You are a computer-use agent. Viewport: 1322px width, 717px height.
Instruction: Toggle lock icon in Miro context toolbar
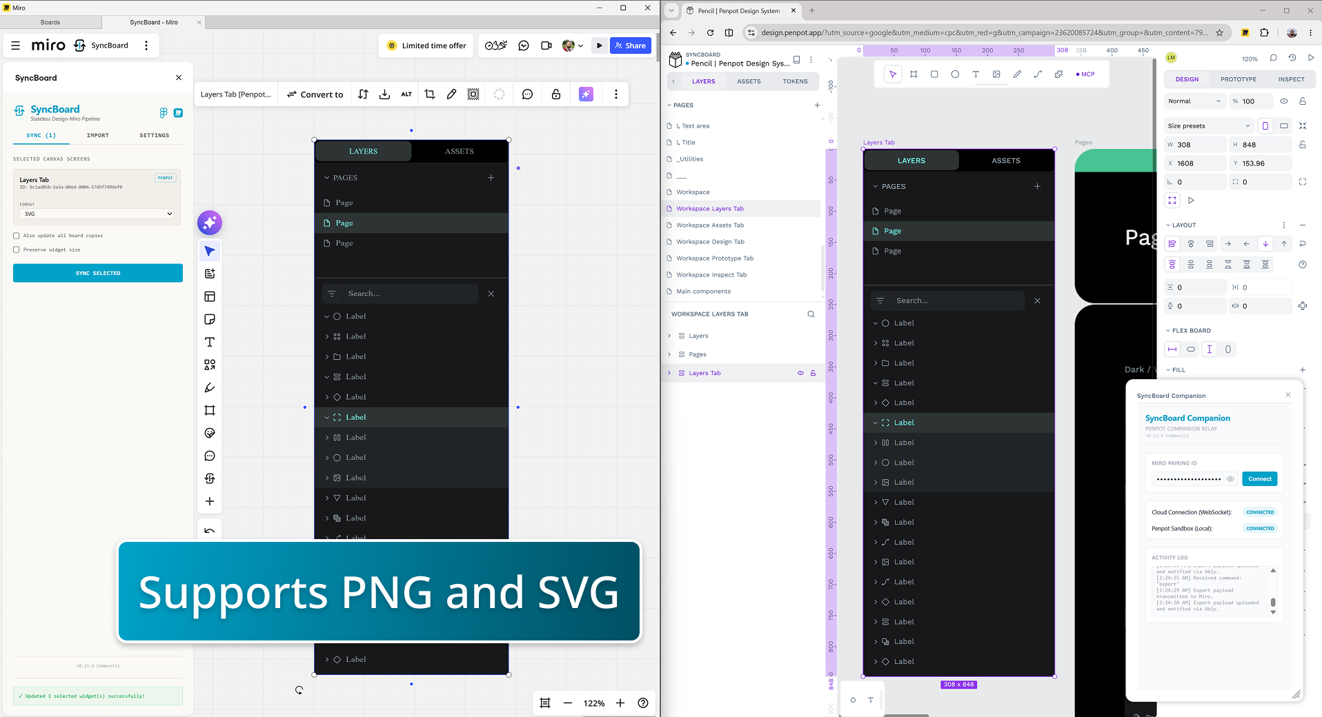[556, 94]
